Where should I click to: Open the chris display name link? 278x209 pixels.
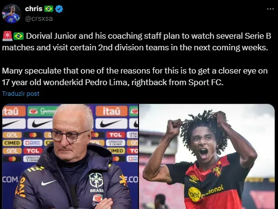pyautogui.click(x=34, y=9)
